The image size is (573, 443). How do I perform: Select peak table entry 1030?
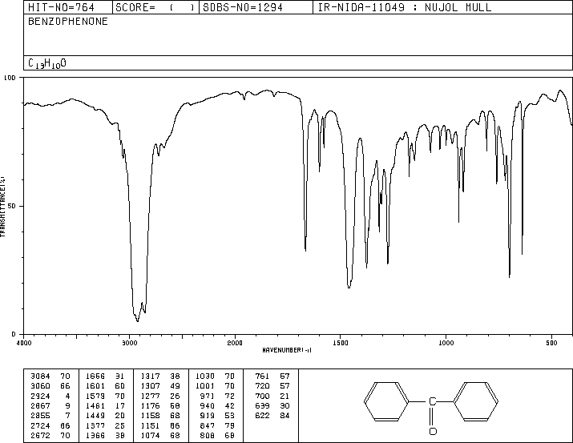(205, 377)
